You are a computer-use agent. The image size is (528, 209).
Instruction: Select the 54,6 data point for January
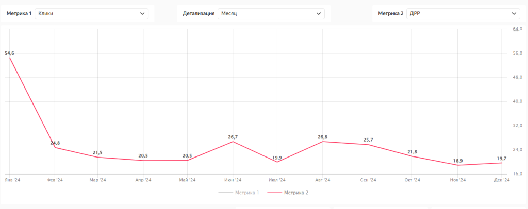(x=10, y=58)
